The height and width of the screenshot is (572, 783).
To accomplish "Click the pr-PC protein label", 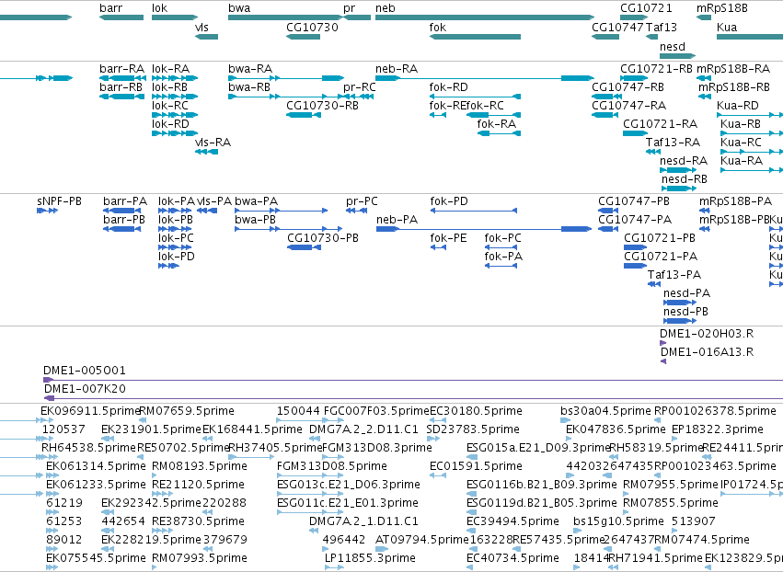I will click(x=362, y=201).
